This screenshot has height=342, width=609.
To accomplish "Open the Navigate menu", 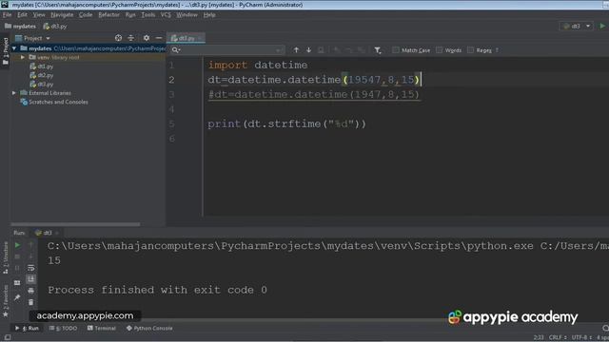I will pos(62,15).
